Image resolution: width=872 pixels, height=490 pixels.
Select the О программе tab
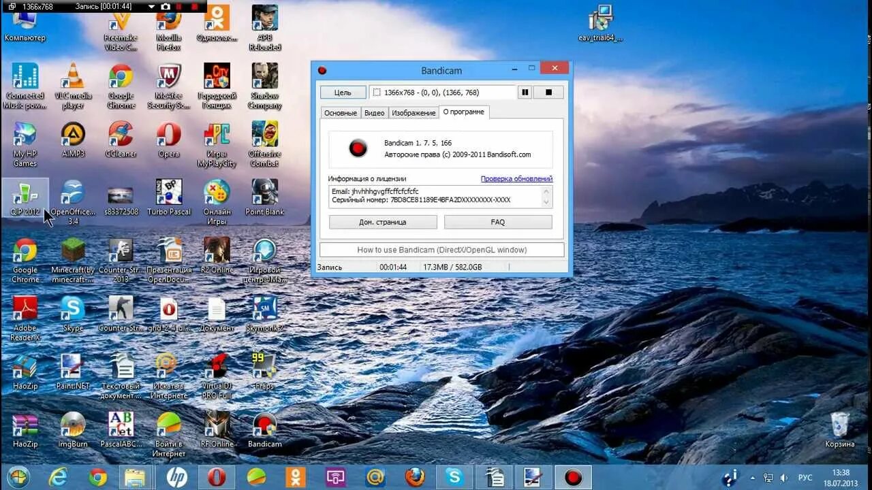(x=463, y=112)
